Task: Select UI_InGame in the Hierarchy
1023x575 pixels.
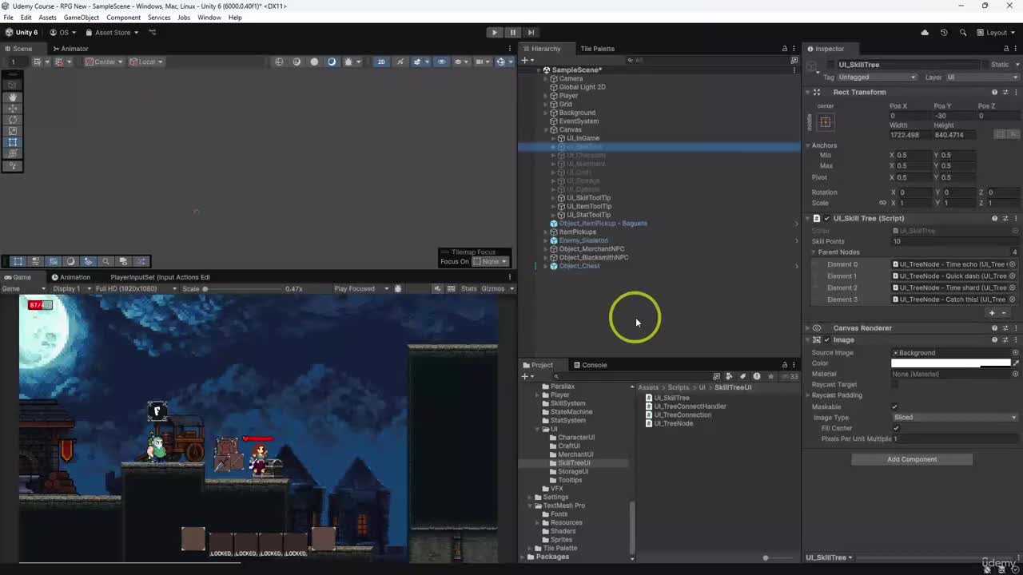Action: point(583,138)
